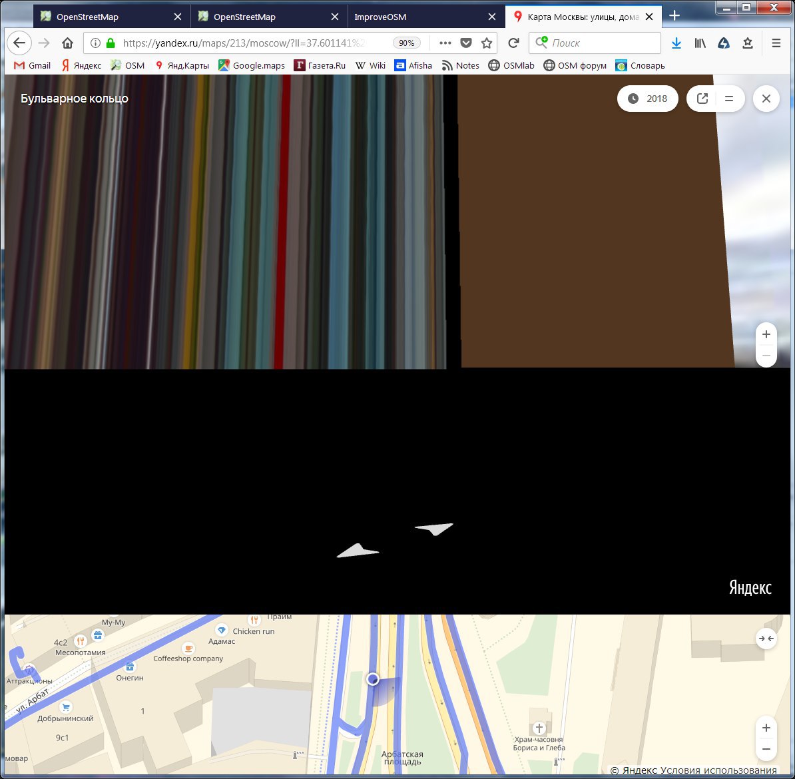Reload the Yandex Maps page

click(513, 43)
